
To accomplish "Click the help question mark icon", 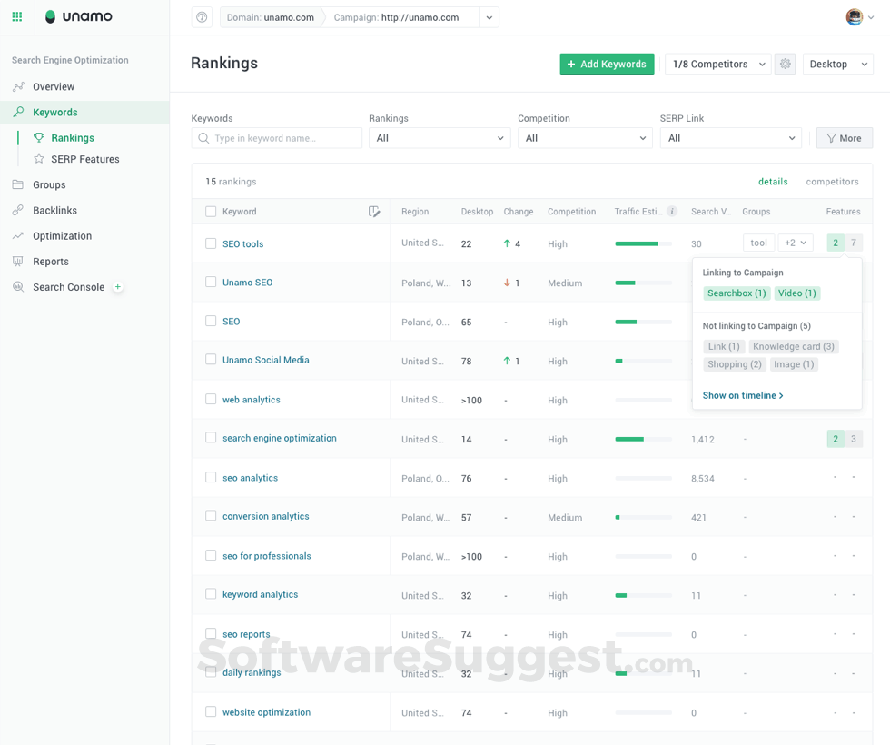I will point(202,17).
